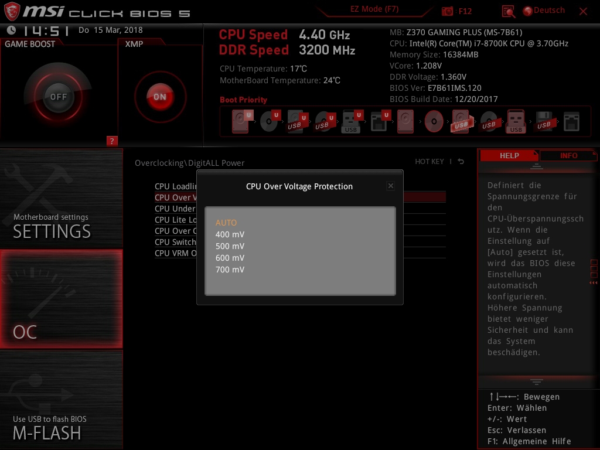Toggle the GAME BOOST knob currently OFF
The width and height of the screenshot is (600, 450).
(x=58, y=97)
